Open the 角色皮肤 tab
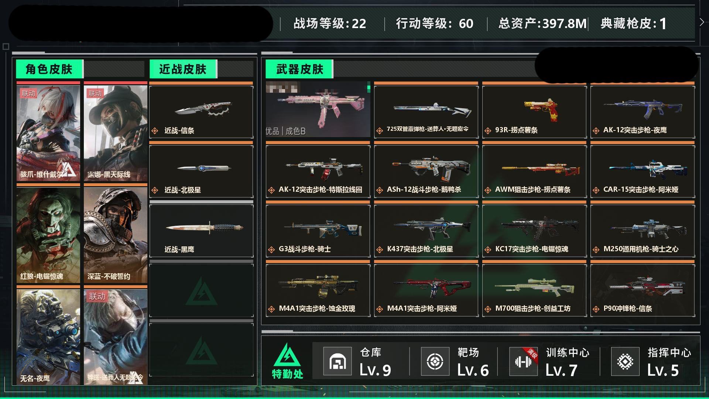Image resolution: width=709 pixels, height=399 pixels. click(49, 69)
